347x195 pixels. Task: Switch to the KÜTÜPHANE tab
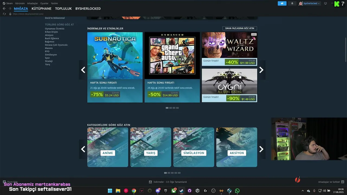point(41,9)
